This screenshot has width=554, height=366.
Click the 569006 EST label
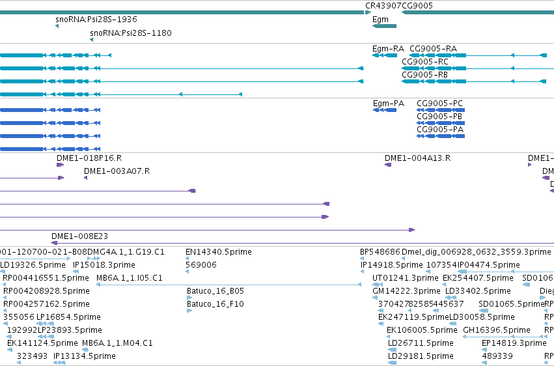[201, 265]
